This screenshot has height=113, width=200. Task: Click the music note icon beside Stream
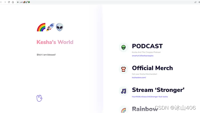[123, 91]
